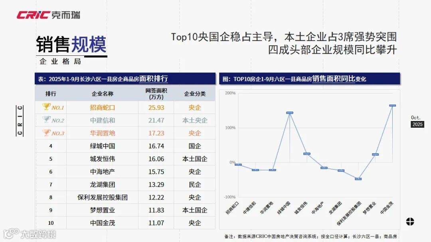The image size is (431, 242).
Task: Click the 销售规模 heading
Action: click(71, 45)
